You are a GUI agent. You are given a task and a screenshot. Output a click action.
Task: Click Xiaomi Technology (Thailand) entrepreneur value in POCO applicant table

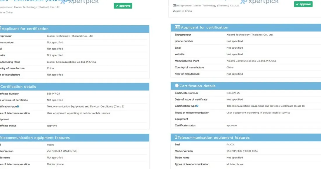(x=250, y=35)
